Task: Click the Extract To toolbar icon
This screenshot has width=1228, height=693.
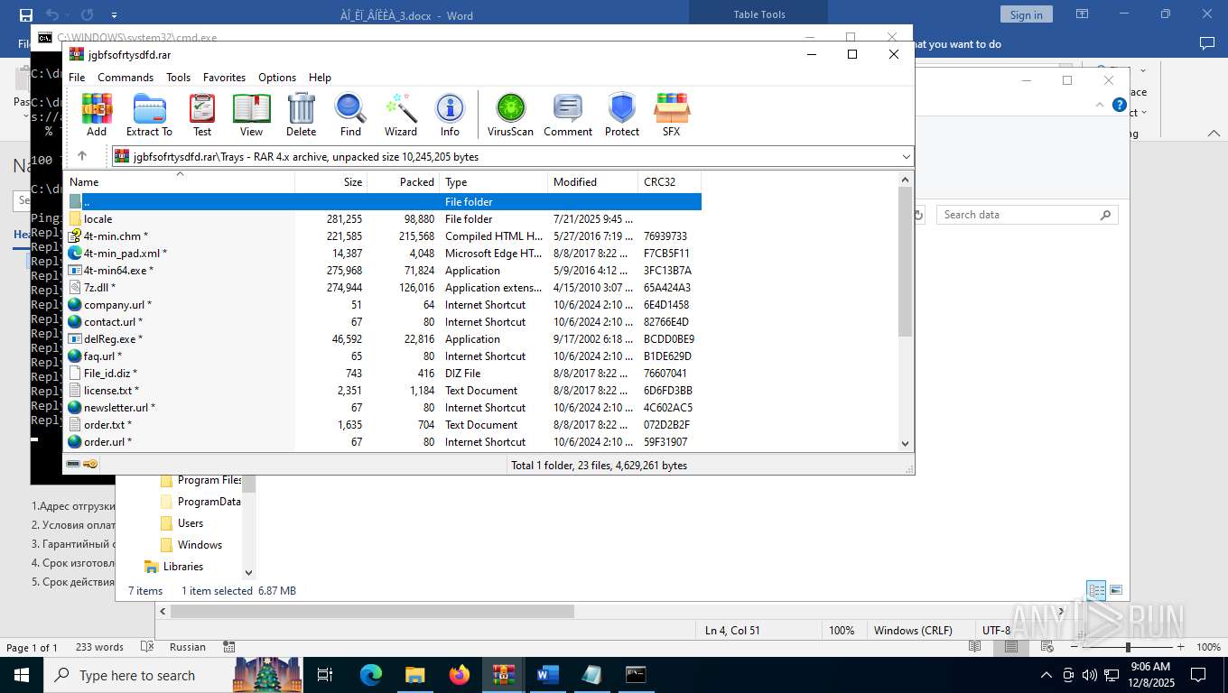Action: (x=149, y=115)
